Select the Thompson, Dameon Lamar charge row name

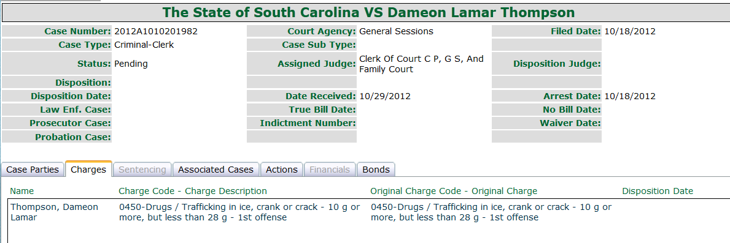pos(54,212)
